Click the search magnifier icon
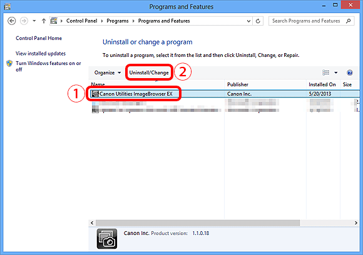Image resolution: width=363 pixels, height=255 pixels. click(348, 21)
